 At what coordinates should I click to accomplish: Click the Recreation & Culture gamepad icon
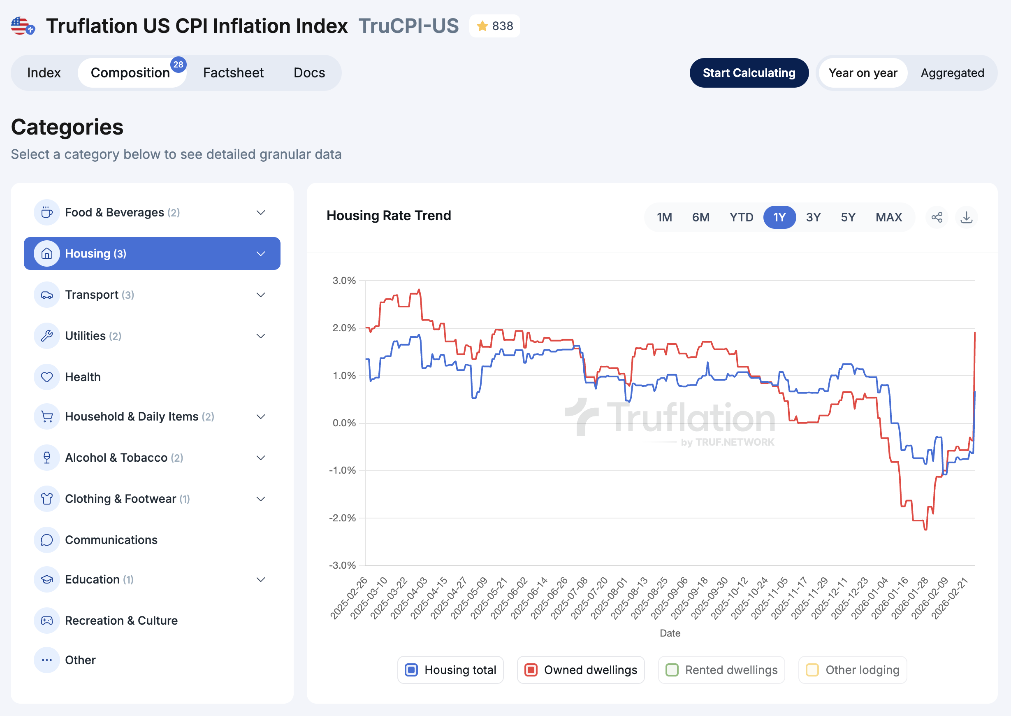tap(47, 621)
